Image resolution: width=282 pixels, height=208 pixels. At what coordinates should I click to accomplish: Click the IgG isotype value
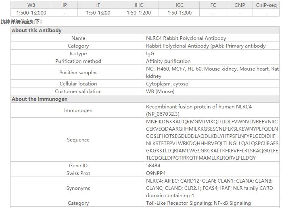point(150,54)
